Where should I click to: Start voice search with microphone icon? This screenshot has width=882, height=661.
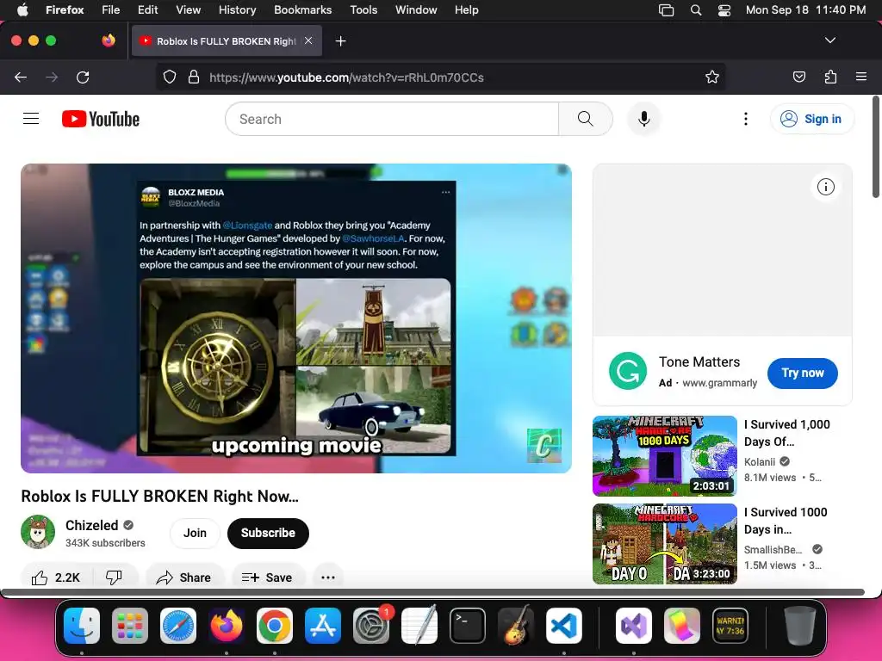coord(644,119)
